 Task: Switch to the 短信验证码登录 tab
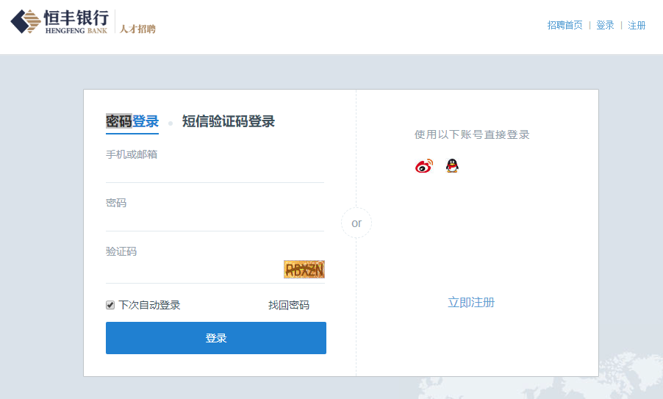(x=229, y=122)
